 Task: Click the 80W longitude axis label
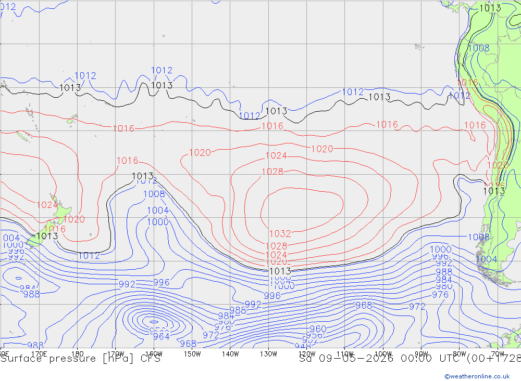460,354
